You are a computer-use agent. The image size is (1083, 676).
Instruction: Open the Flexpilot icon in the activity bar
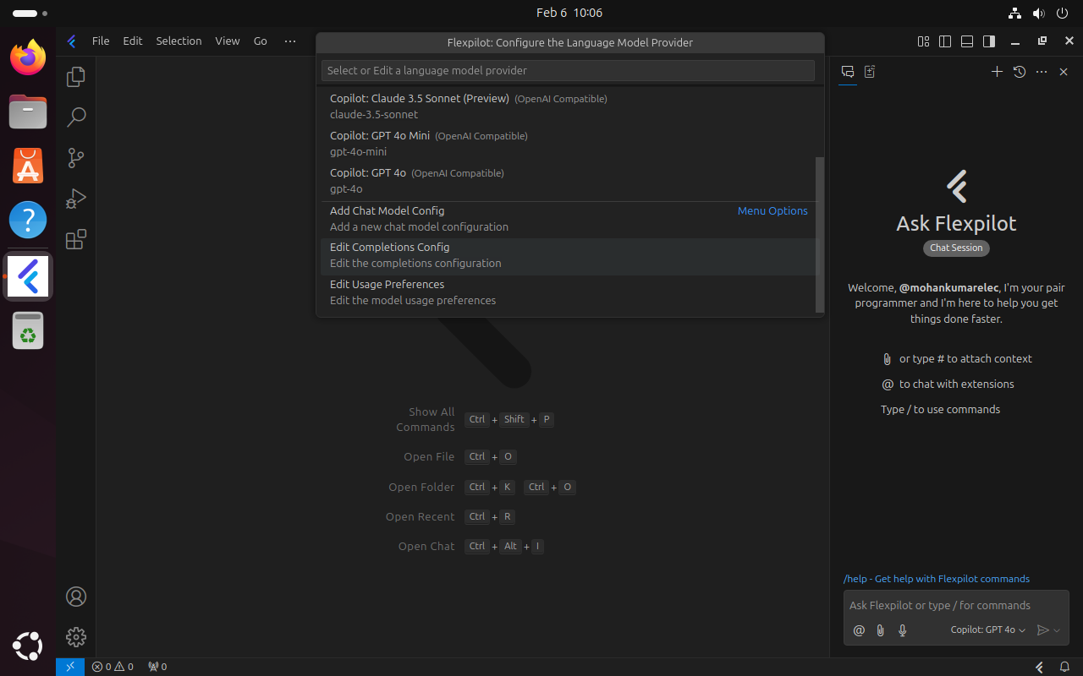click(28, 276)
